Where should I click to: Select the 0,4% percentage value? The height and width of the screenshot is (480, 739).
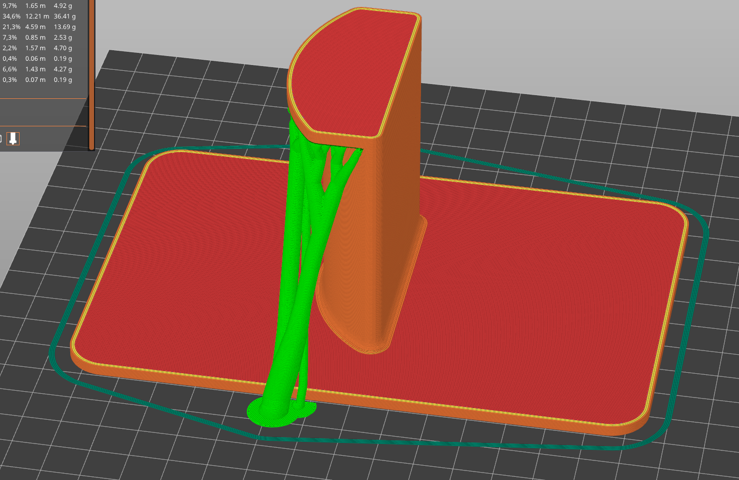10,59
